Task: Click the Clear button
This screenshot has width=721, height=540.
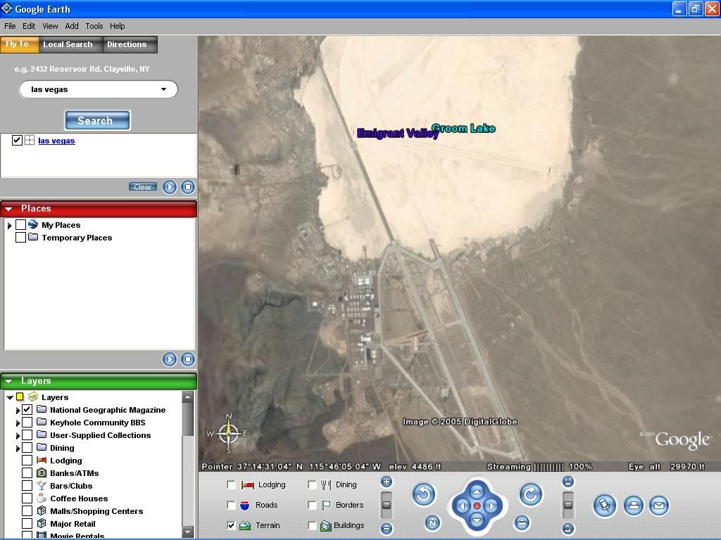Action: click(142, 187)
